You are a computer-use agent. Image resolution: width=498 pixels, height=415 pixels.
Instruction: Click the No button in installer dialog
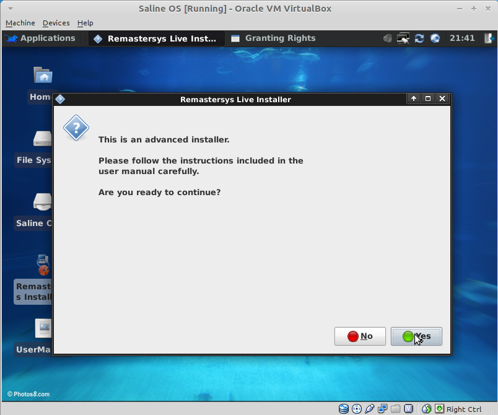[360, 336]
